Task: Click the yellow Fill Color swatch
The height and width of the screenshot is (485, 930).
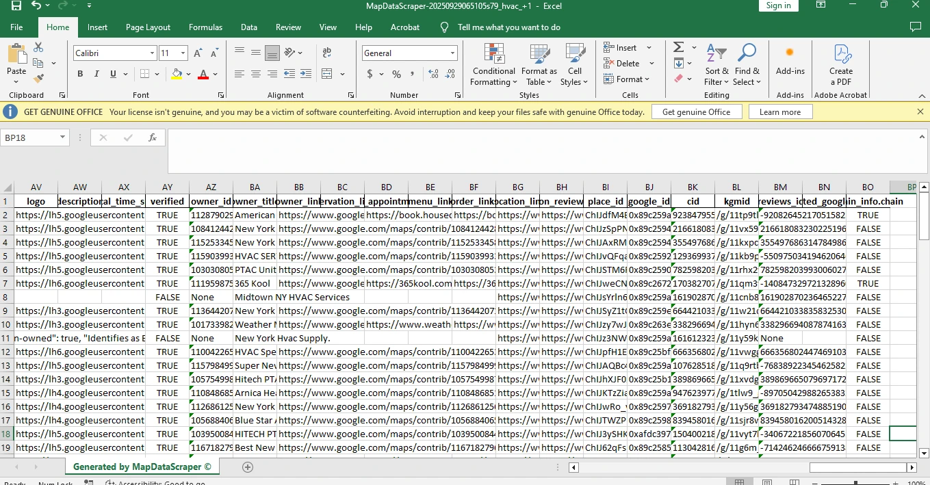Action: (x=177, y=74)
